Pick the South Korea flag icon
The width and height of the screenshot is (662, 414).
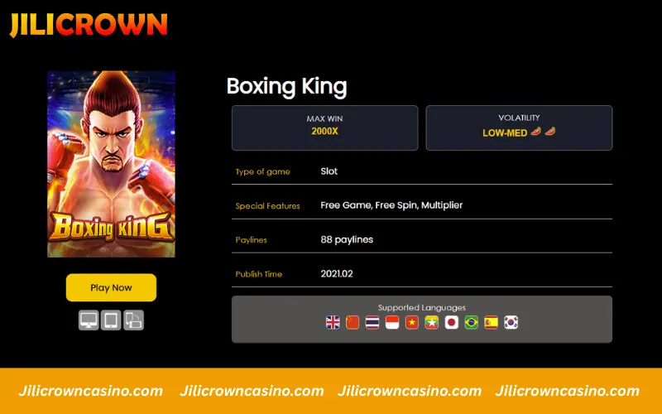tap(511, 322)
